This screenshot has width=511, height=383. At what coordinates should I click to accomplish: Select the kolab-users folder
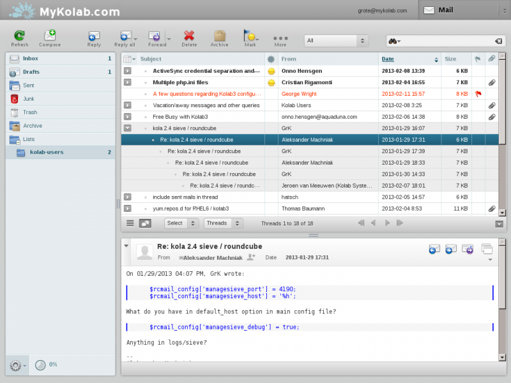[x=61, y=152]
